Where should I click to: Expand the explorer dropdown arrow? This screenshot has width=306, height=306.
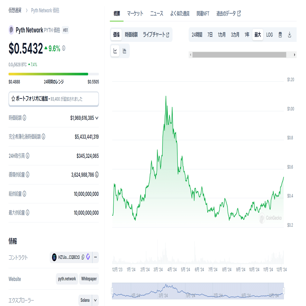click(95, 300)
